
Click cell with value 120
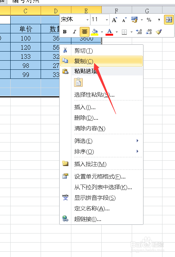(x=25, y=47)
